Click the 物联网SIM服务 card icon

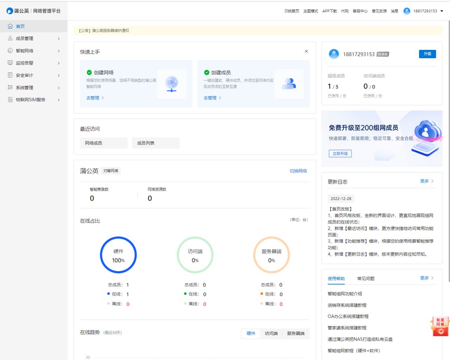[10, 100]
